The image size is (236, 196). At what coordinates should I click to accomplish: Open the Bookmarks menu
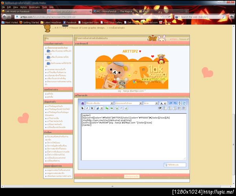35,7
